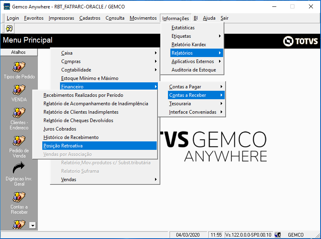321x239 pixels.
Task: Open Relatório de Clientes Inadimplentes
Action: (99, 112)
